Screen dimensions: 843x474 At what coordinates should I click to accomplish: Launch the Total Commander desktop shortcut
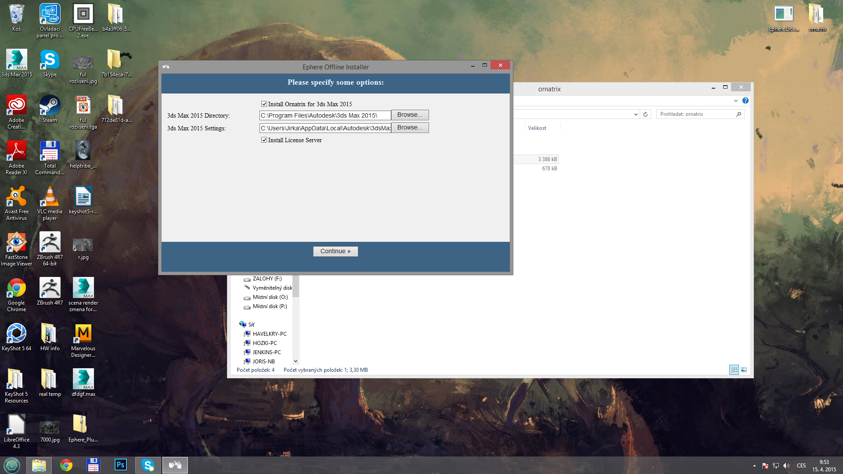click(50, 158)
